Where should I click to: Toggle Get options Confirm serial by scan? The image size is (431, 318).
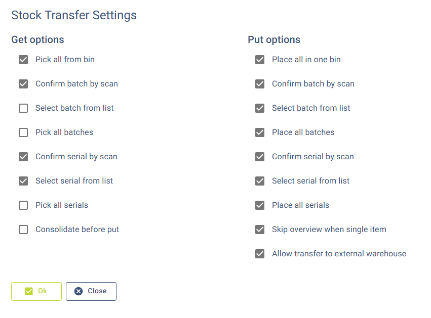23,157
